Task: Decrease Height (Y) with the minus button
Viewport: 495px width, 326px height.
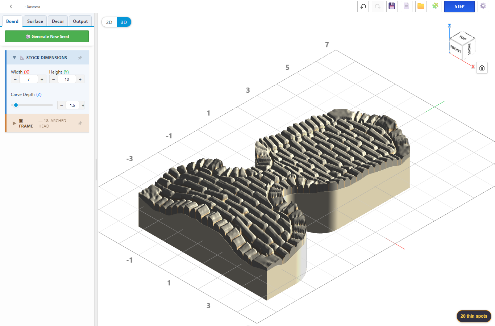Action: (x=54, y=79)
